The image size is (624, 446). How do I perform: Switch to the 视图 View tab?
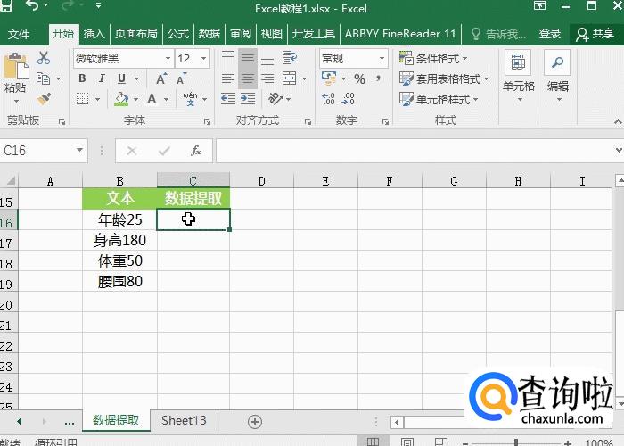click(272, 34)
